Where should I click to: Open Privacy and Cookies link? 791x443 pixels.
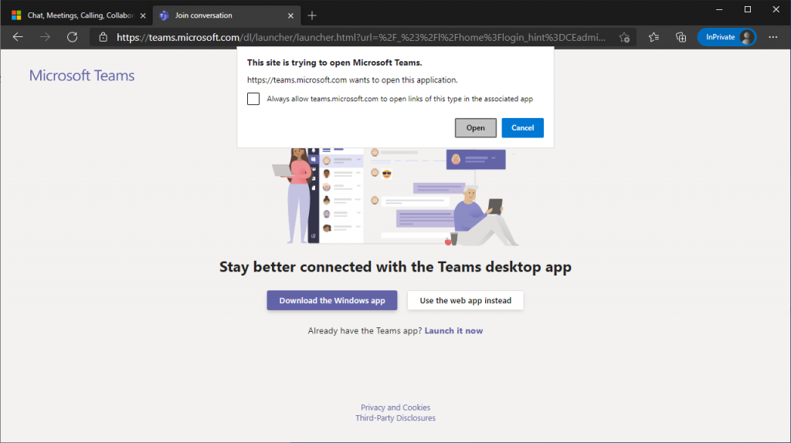tap(395, 407)
